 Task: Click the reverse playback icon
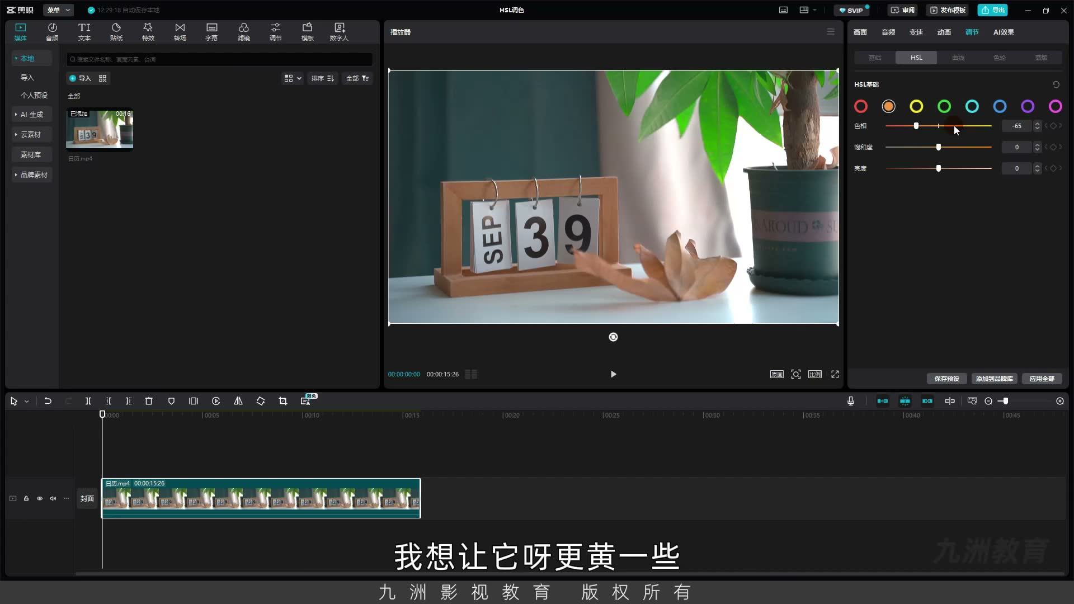pos(216,401)
